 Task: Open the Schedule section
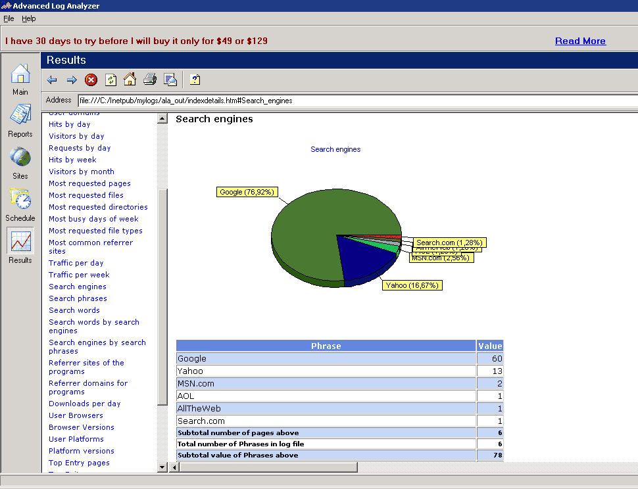click(20, 205)
